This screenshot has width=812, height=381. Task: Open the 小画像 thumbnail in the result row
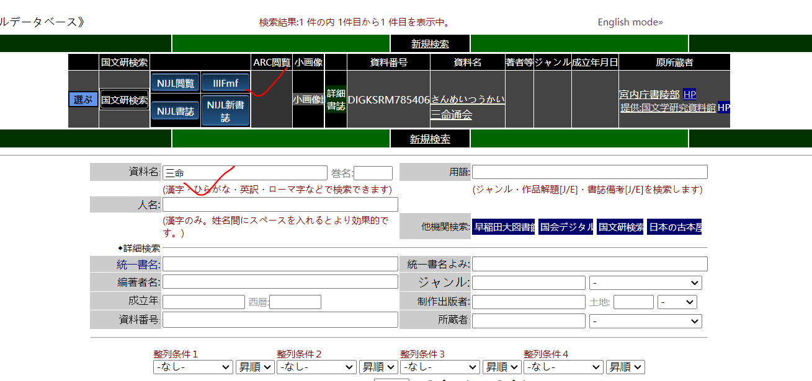pyautogui.click(x=308, y=99)
